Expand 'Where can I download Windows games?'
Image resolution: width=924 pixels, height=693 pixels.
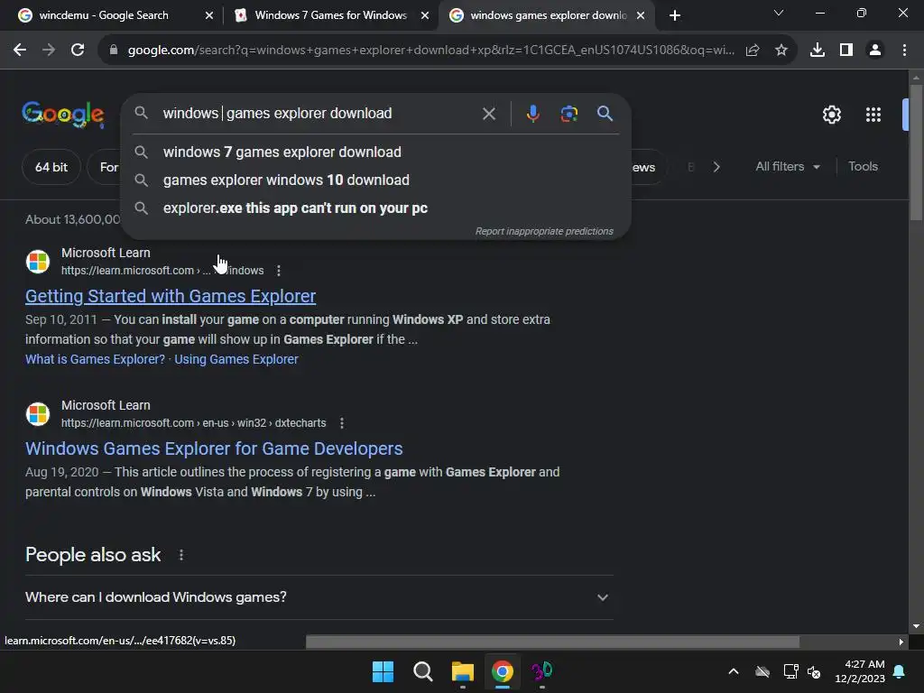(x=319, y=597)
